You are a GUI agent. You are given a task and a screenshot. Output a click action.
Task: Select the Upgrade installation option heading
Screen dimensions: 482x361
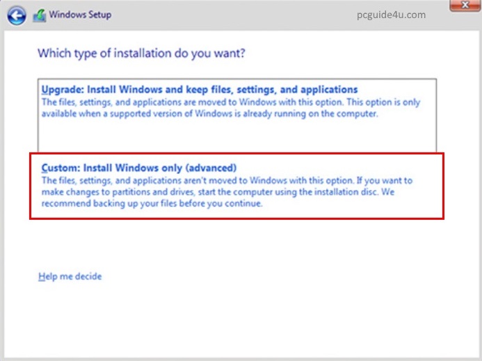point(200,90)
